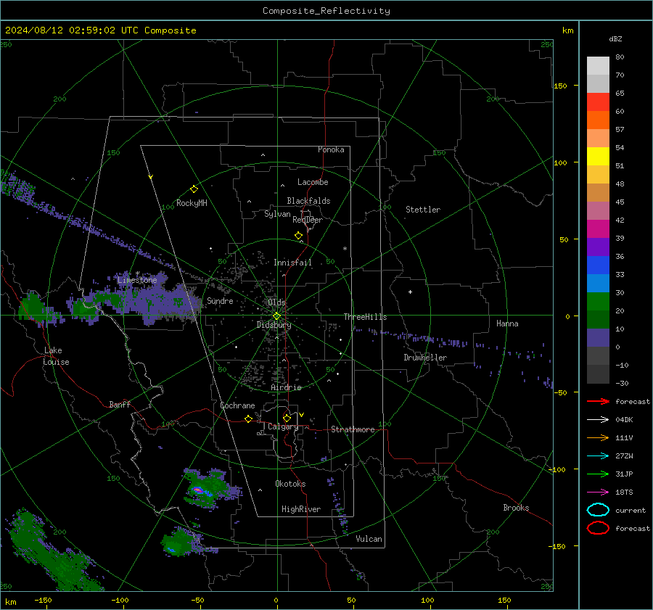Viewport: 653px width, 610px height.
Task: Click the yellow diamond marker below RedDeer
Action: 299,236
